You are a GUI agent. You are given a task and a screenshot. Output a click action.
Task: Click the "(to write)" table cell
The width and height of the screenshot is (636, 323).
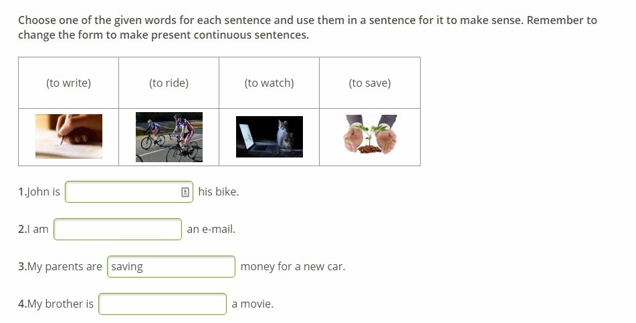69,83
